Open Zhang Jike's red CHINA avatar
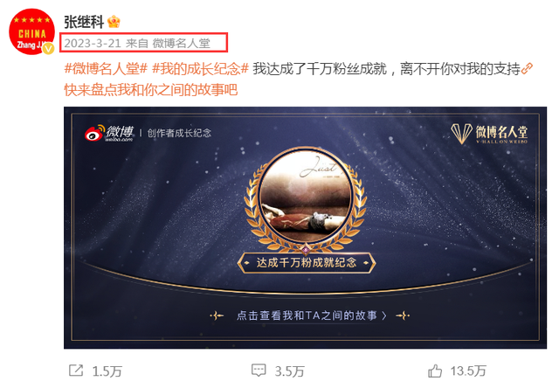This screenshot has height=388, width=559. pyautogui.click(x=31, y=31)
